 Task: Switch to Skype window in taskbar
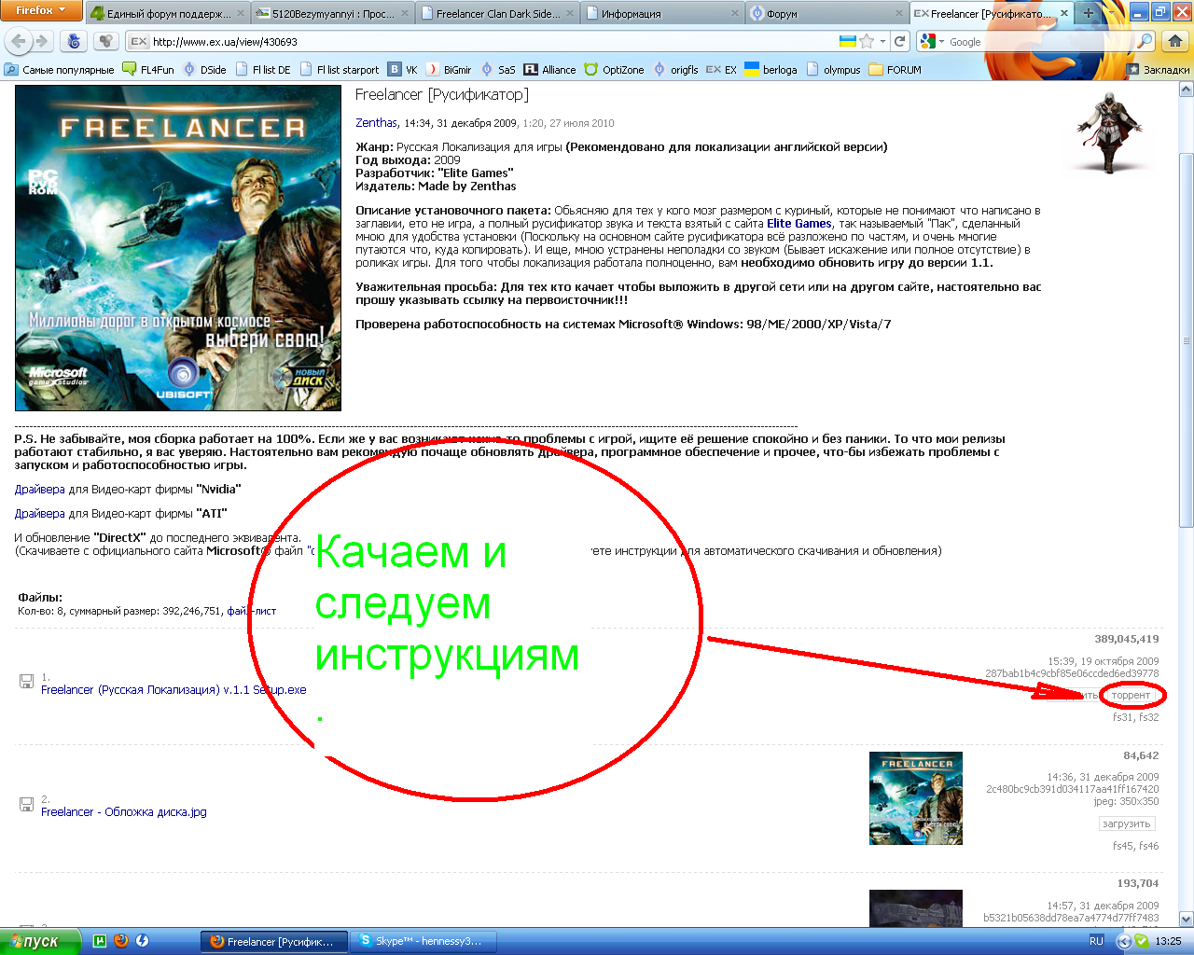click(423, 941)
